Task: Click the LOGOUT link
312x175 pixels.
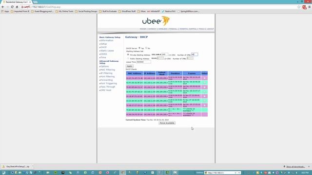Action: point(210,29)
